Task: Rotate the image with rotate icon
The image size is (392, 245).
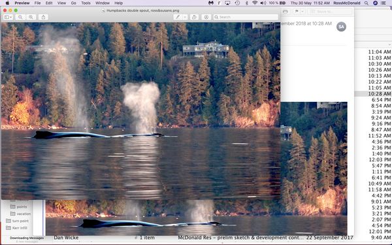Action: (x=194, y=17)
